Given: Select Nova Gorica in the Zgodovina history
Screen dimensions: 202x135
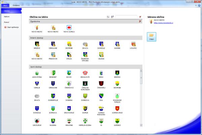Looking at the screenshot, I should click(69, 28).
